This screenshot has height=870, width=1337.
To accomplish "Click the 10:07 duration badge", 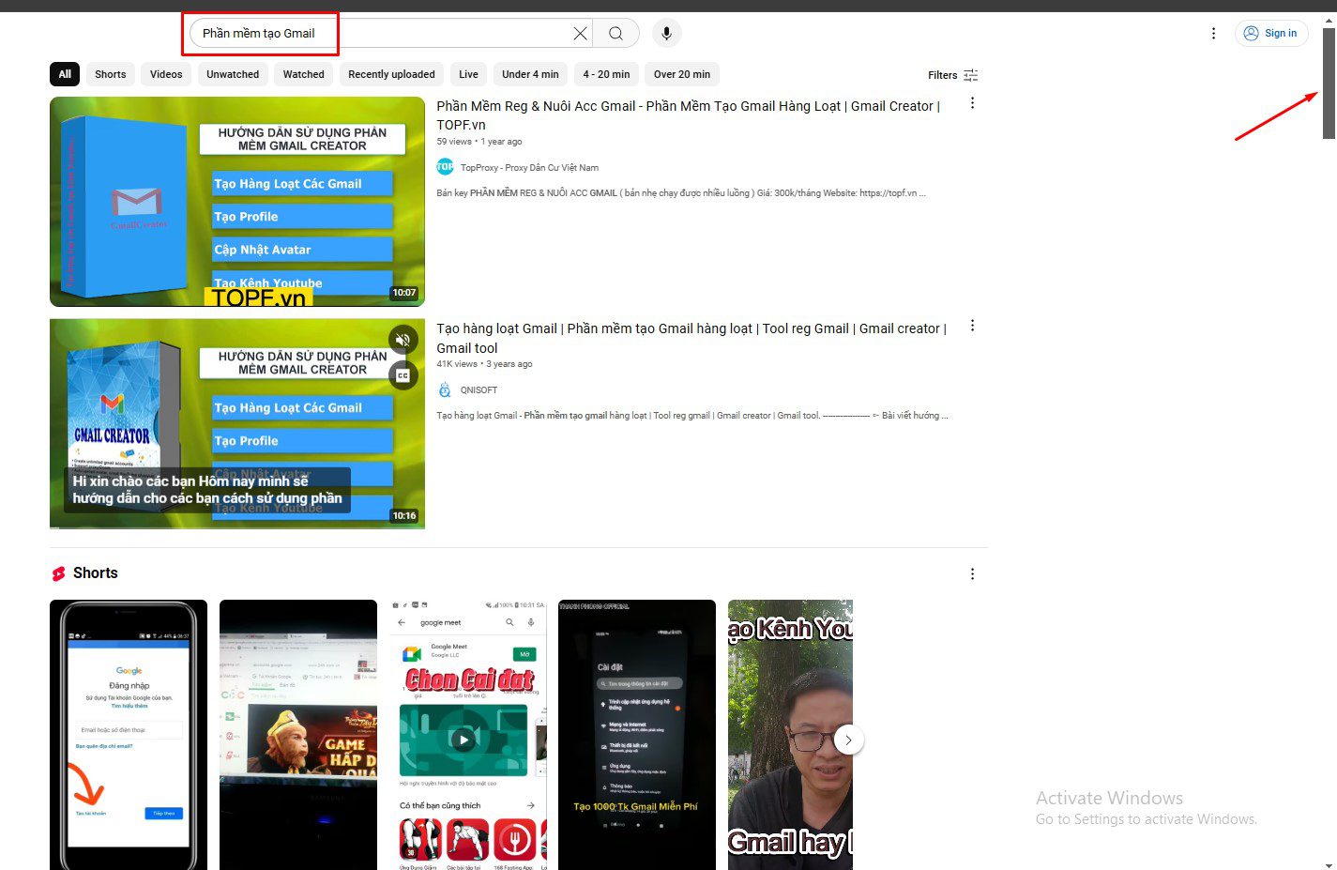I will (x=404, y=293).
